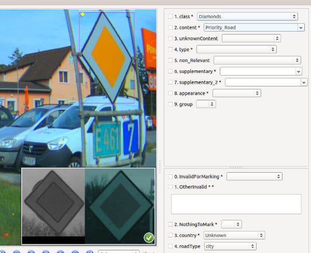Viewport: 311px width, 253px height.
Task: Check the '7. supplementary_2' checkbox
Action: point(170,82)
